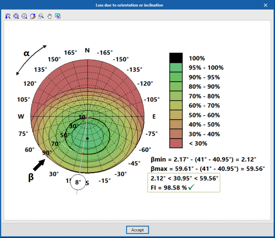The height and width of the screenshot is (238, 275).
Task: Click the thick black β arrow
Action: tap(39, 165)
